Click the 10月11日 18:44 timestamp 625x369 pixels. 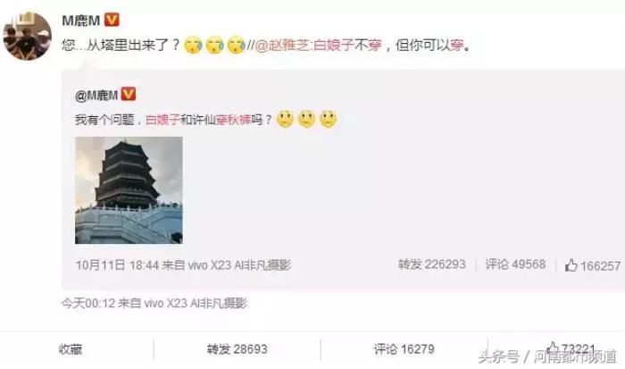[x=117, y=264]
